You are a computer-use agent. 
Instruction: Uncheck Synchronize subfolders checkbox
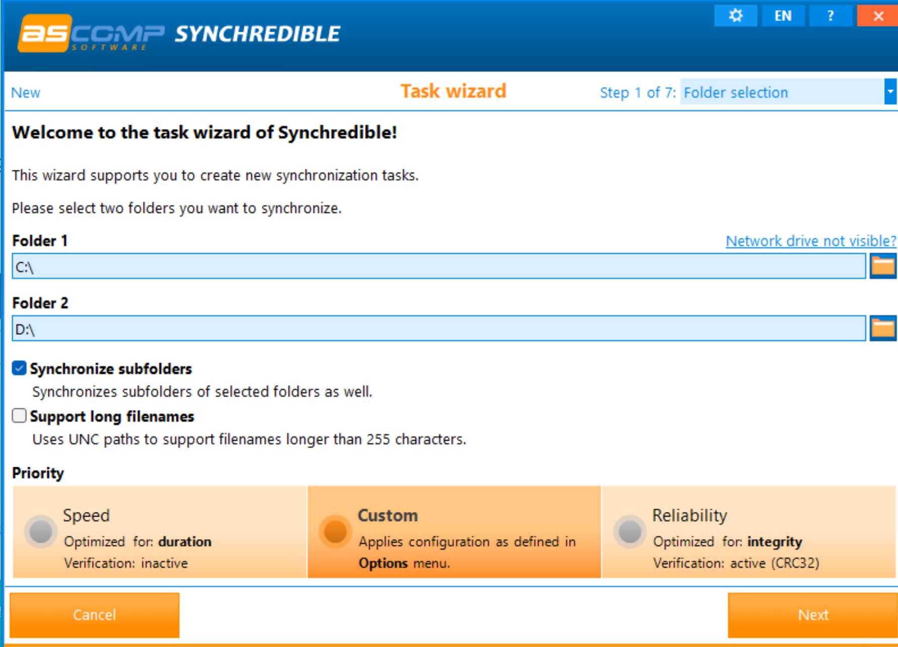(x=19, y=369)
